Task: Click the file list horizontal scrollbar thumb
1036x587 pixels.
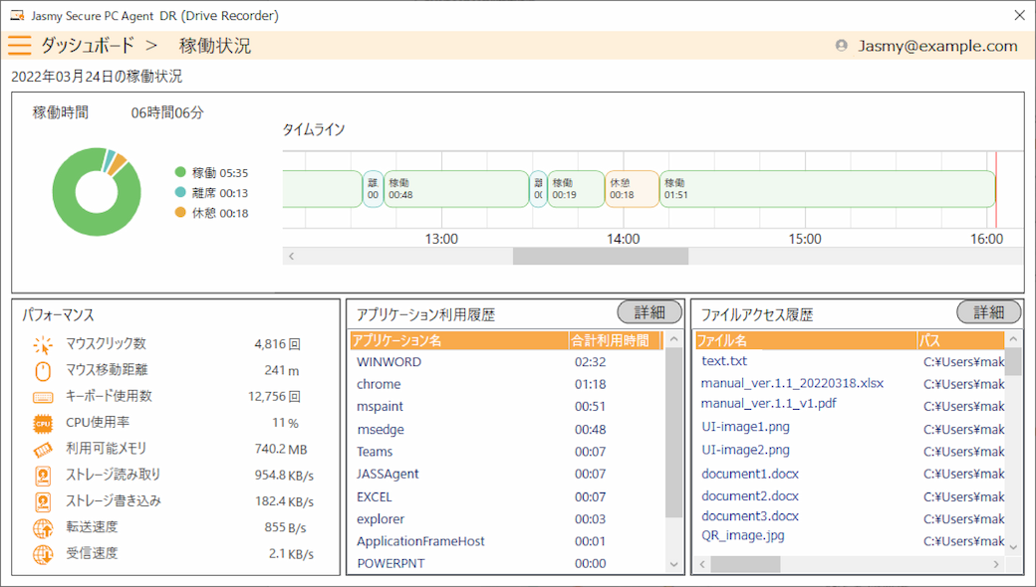Action: pyautogui.click(x=745, y=564)
